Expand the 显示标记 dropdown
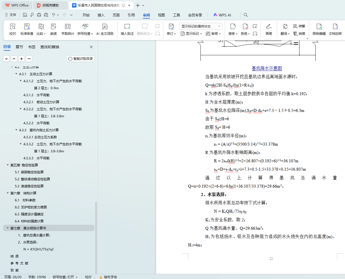The height and width of the screenshot is (279, 345). (x=191, y=34)
